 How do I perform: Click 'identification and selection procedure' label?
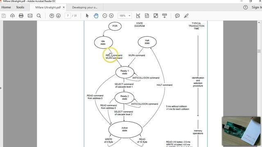[x=198, y=82]
